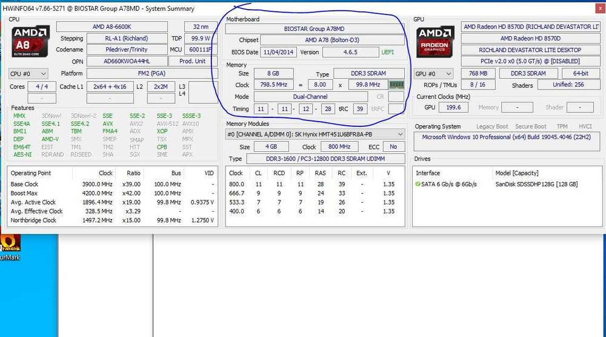606x337 pixels.
Task: Click the SSE4.2 feature flag
Action: (x=80, y=124)
